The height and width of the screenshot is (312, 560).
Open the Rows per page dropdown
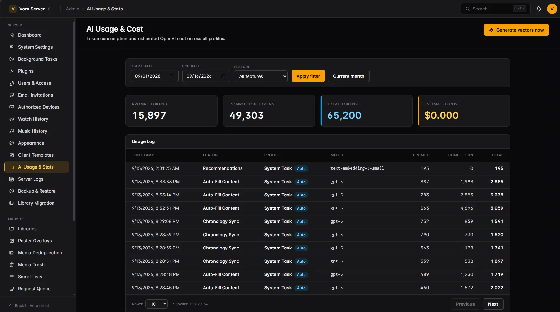[x=156, y=304]
